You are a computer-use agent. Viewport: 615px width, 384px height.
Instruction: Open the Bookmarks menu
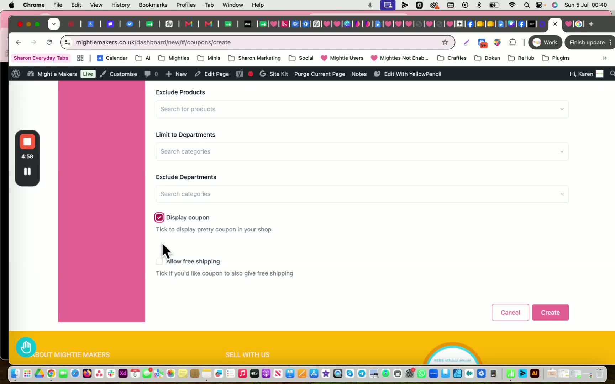point(153,5)
